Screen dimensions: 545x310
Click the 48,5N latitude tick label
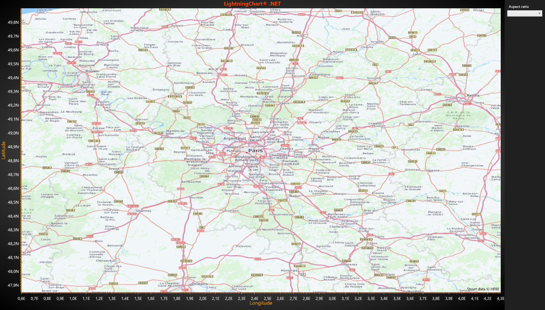tap(13, 202)
